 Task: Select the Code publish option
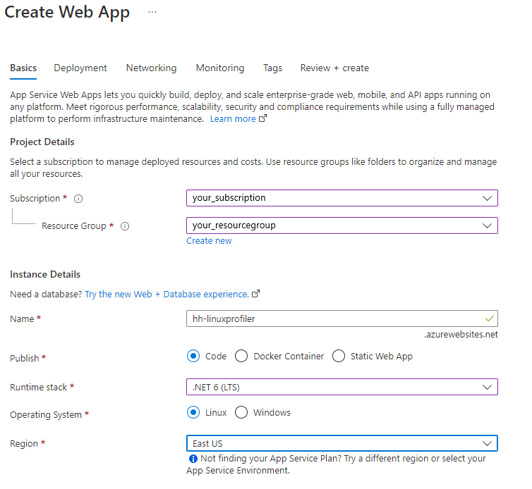pos(194,356)
